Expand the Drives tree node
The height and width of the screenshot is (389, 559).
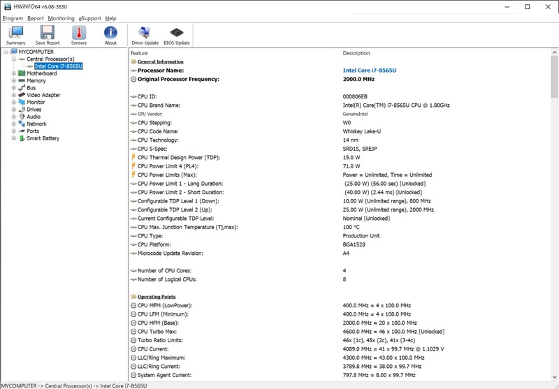click(13, 110)
